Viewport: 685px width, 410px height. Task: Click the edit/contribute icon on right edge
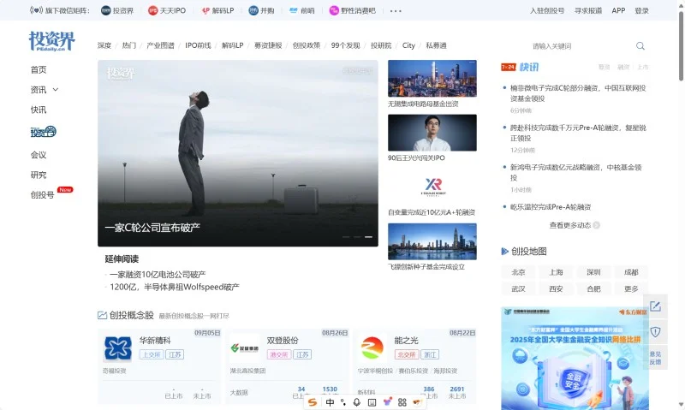coord(655,306)
